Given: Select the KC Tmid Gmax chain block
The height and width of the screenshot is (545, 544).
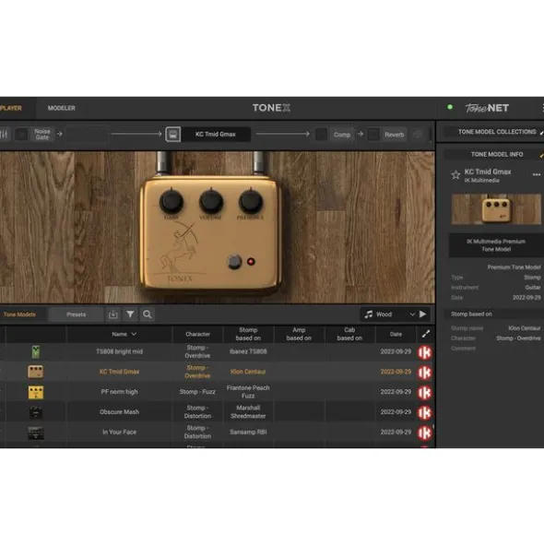Looking at the screenshot, I should (216, 134).
